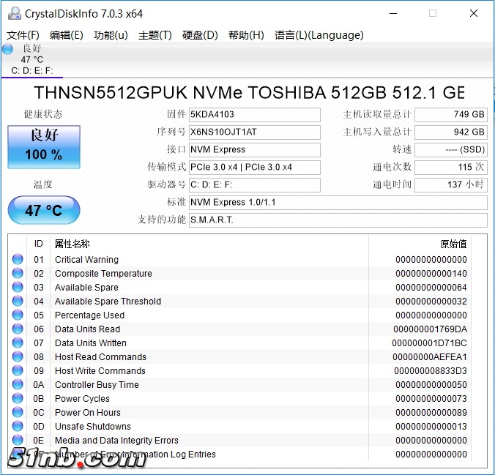Click the status orb beside Composite Temperature

[18, 273]
